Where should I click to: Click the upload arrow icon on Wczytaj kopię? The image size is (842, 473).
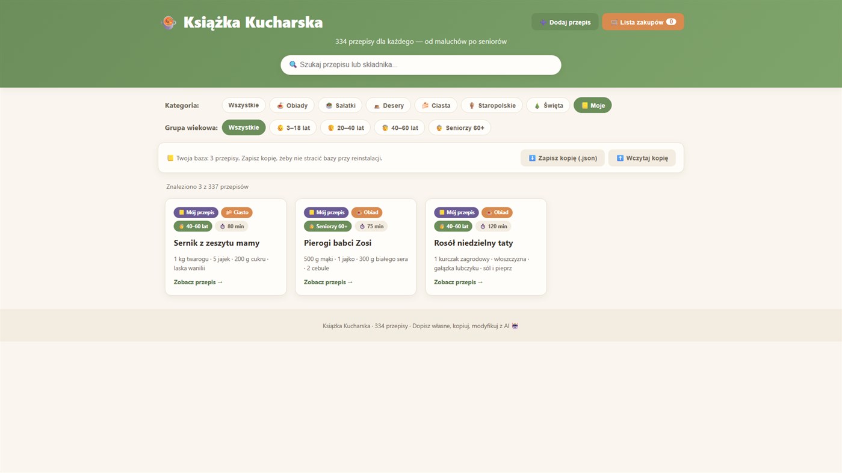point(620,158)
